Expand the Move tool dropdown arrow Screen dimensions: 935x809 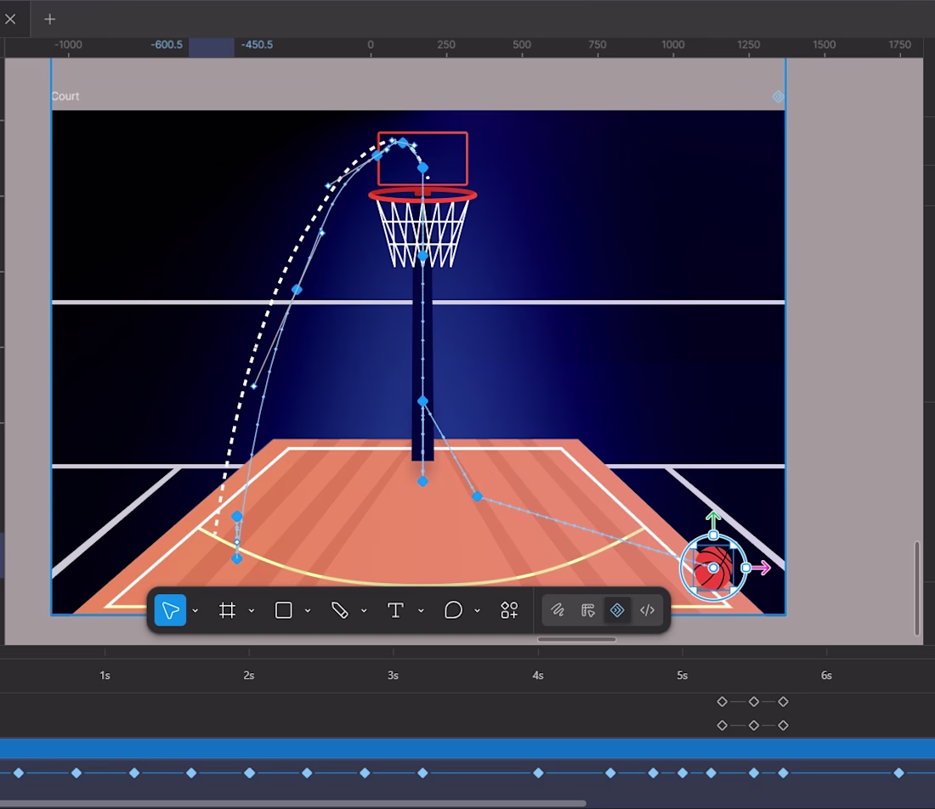[x=195, y=610]
